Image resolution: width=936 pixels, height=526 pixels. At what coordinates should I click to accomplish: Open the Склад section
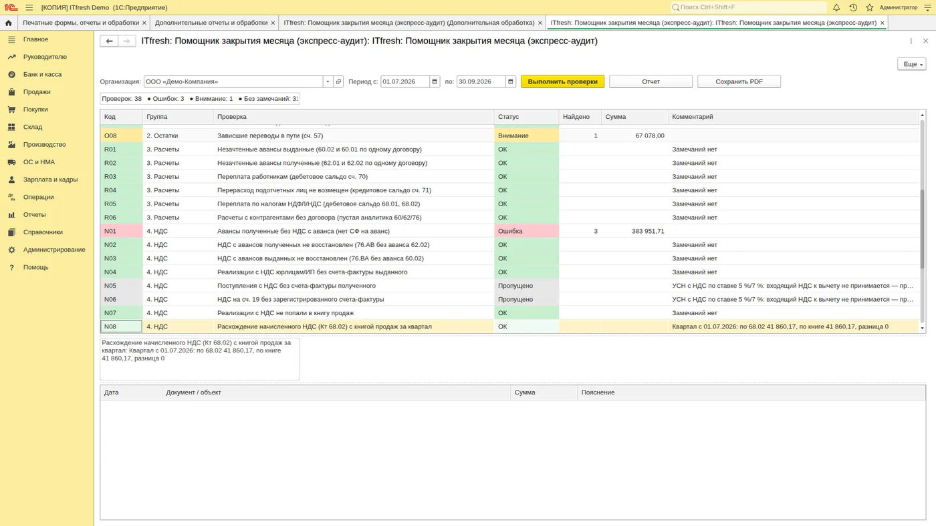click(x=33, y=127)
